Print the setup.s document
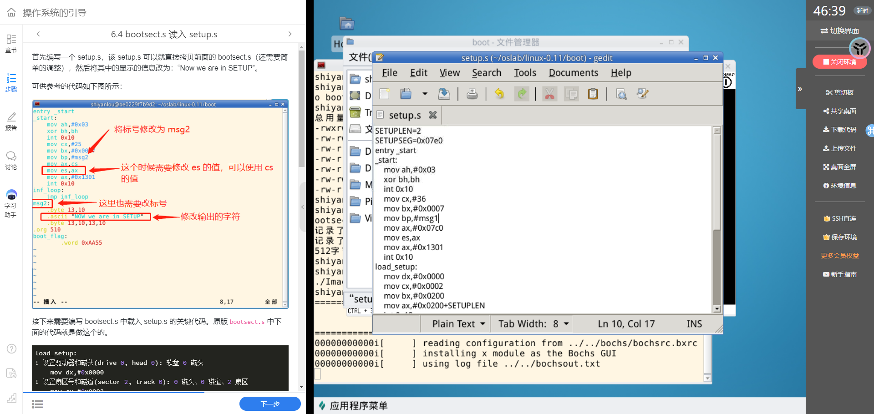 tap(472, 94)
